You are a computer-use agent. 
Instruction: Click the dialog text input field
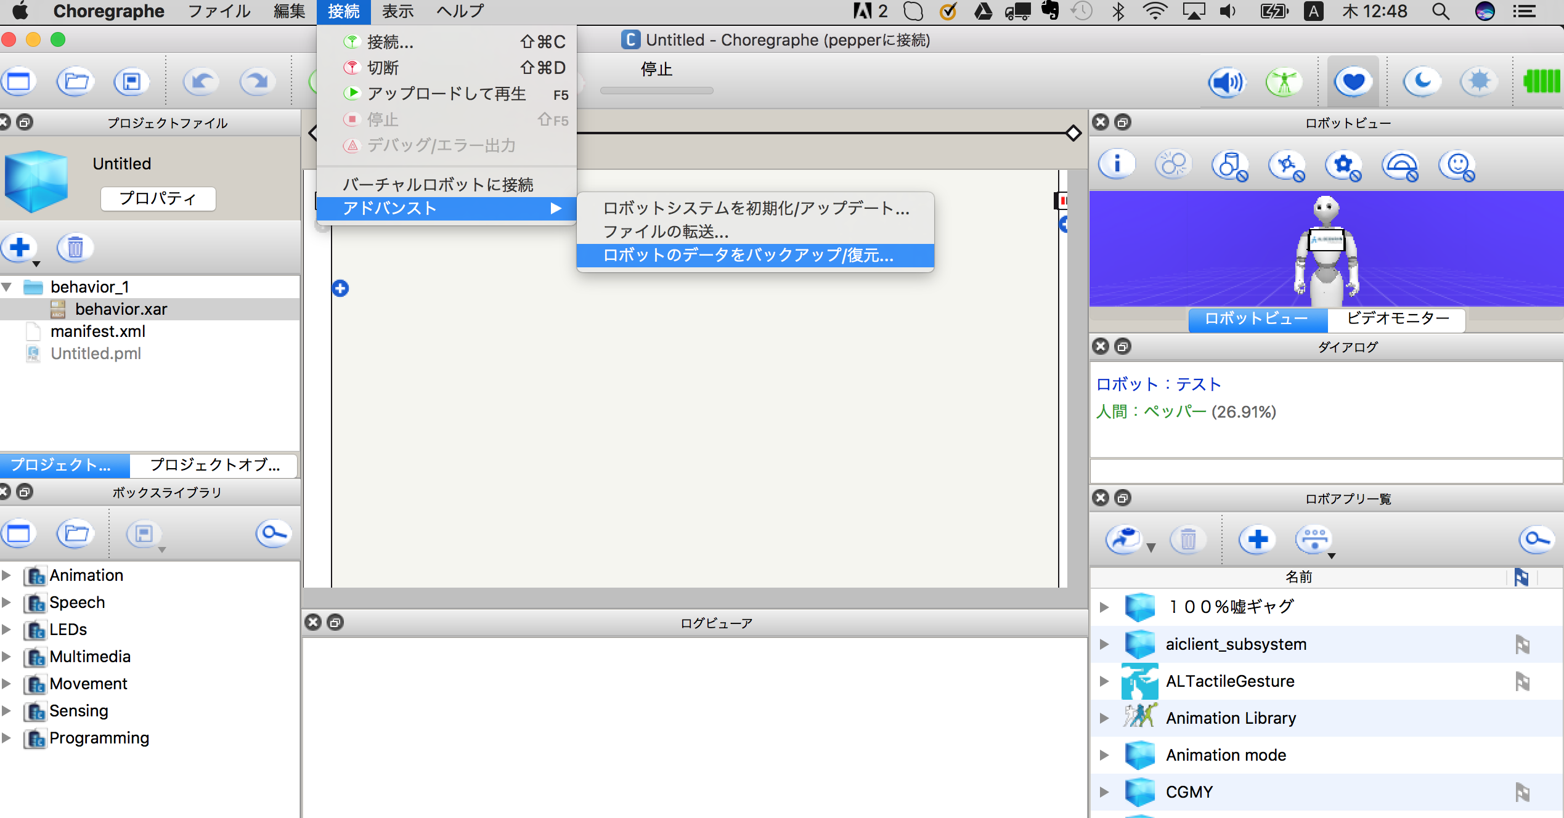[x=1326, y=472]
